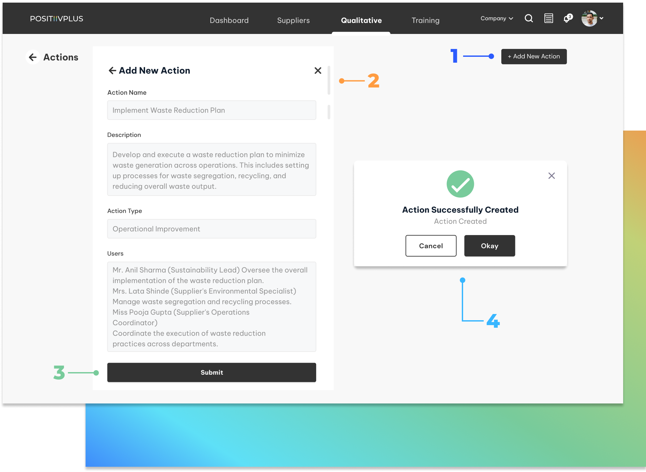Go to the Training tab
The width and height of the screenshot is (646, 472).
(x=425, y=20)
